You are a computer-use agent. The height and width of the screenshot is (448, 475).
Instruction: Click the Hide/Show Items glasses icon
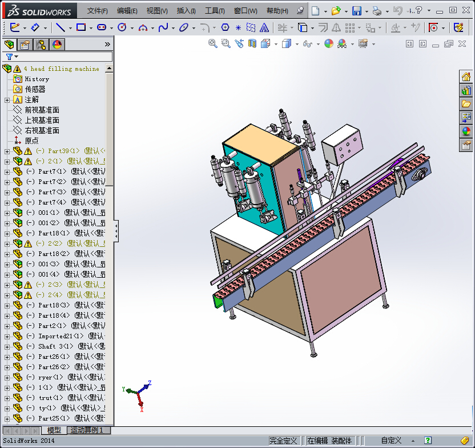pos(308,44)
